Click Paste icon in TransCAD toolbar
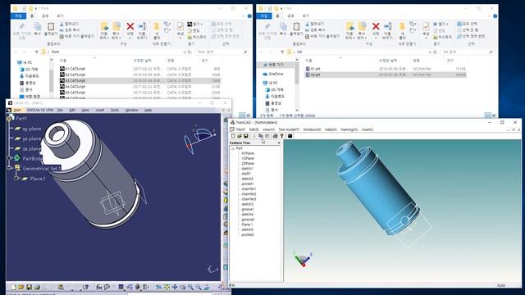The width and height of the screenshot is (525, 295). pos(267,136)
